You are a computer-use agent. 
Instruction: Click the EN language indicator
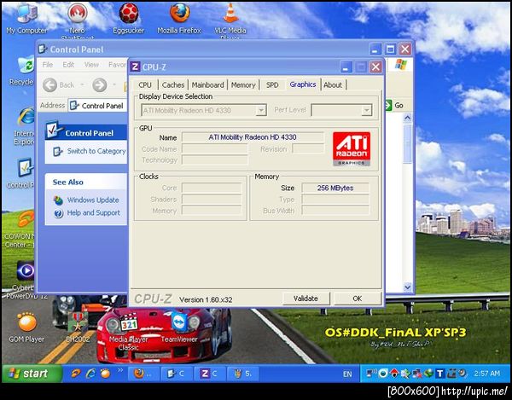click(x=347, y=374)
